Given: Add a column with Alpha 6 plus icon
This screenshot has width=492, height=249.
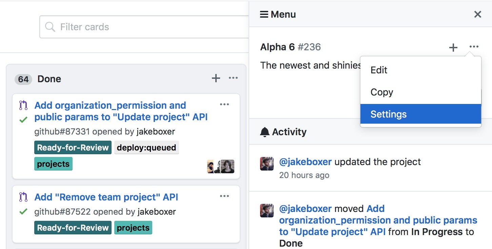Looking at the screenshot, I should [x=453, y=48].
